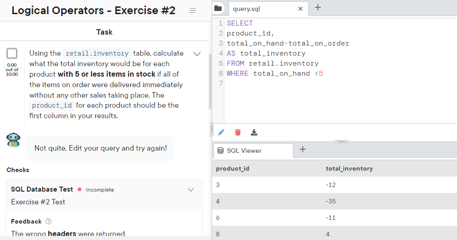Click the pencil edit icon
The width and height of the screenshot is (457, 240).
coord(221,133)
